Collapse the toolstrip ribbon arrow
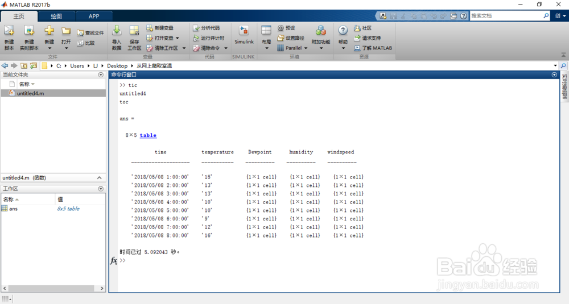 point(563,55)
